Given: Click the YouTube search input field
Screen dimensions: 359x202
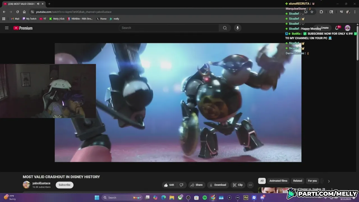Looking at the screenshot, I should (x=169, y=28).
